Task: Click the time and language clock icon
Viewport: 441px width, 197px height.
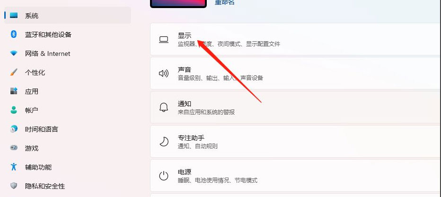Action: tap(14, 129)
